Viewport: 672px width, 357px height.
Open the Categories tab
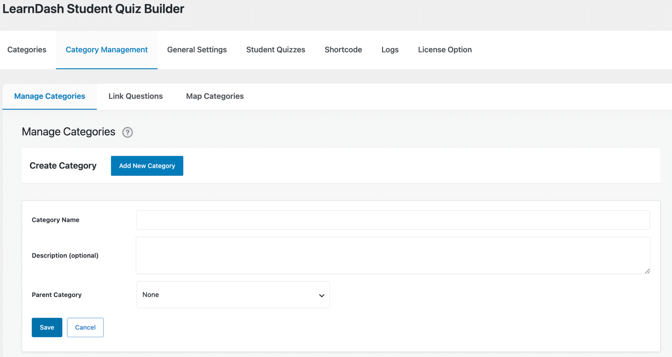coord(27,50)
